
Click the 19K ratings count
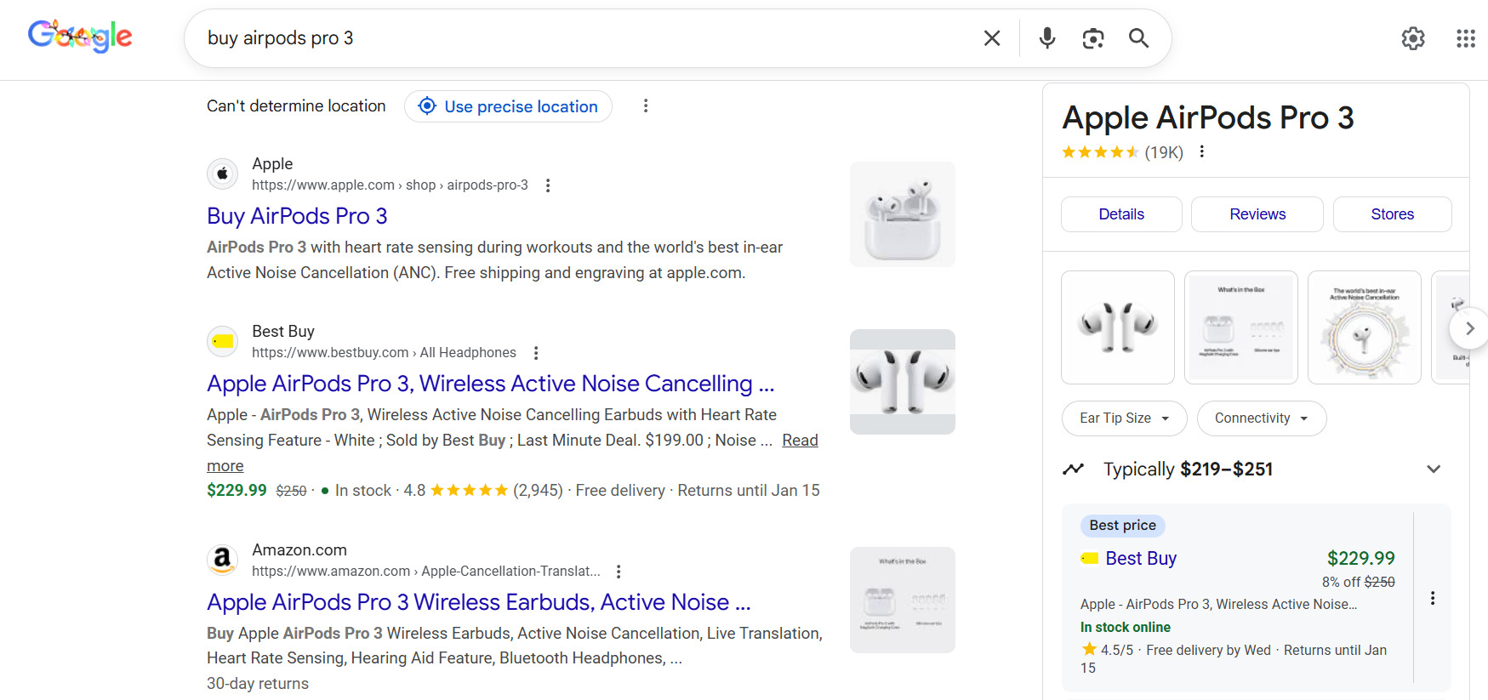[1164, 152]
